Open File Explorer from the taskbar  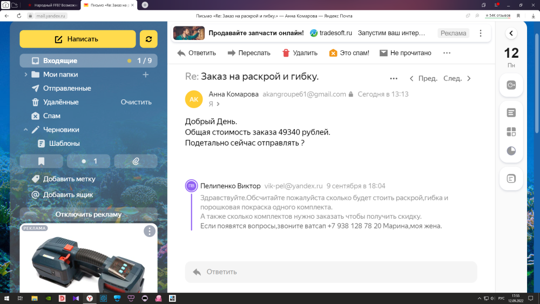(34, 298)
